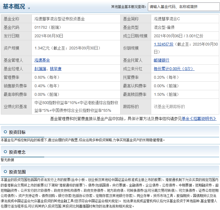Click the custody fee value 0.20%（每年）
Screen dimensions: 220x210
tap(167, 77)
